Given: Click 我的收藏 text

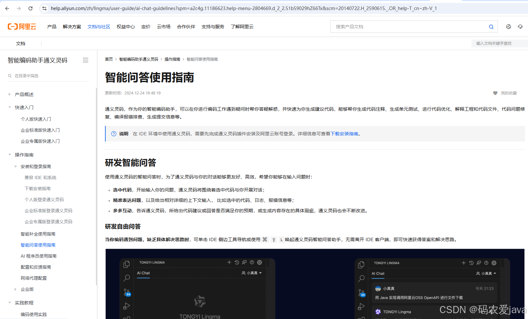Looking at the screenshot, I should tap(509, 93).
